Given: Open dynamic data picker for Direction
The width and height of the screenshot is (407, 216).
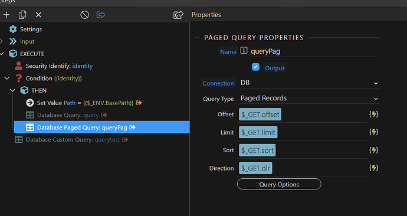Looking at the screenshot, I should click(x=373, y=168).
